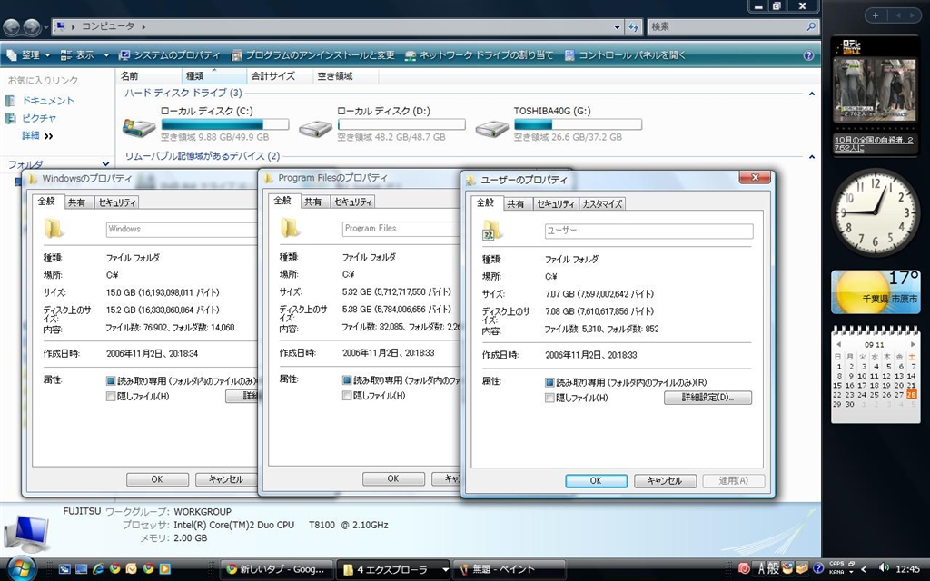Image resolution: width=930 pixels, height=581 pixels.
Task: Click OK in ユーザー properties dialog
Action: (x=596, y=481)
